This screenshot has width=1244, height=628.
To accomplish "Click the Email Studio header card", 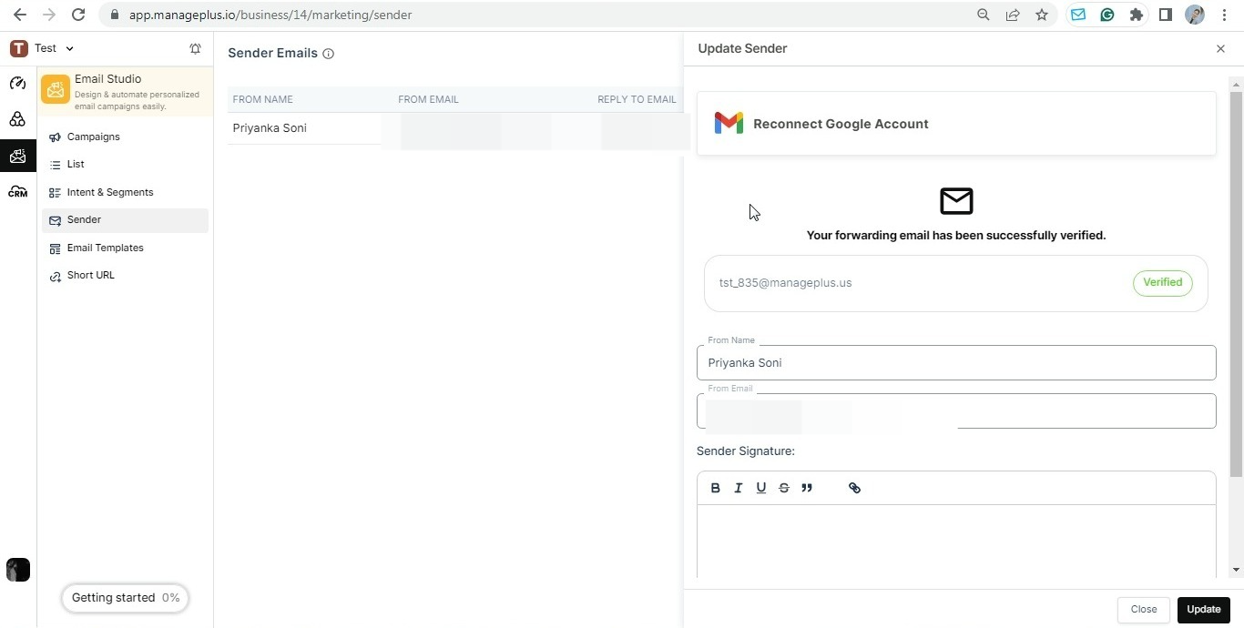I will point(126,93).
